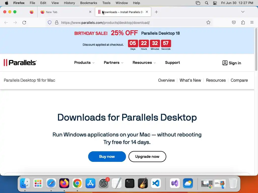Launch Safari from the Dock

coord(51,183)
